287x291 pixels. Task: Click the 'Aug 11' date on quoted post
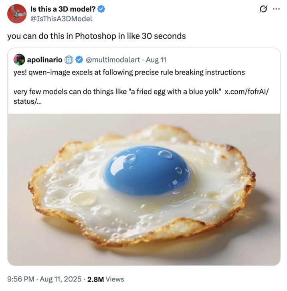pos(156,60)
